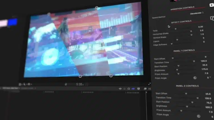Image resolution: width=214 pixels, height=120 pixels.
Task: Click the Vertical Shake value 1.0
Action: 202,34
